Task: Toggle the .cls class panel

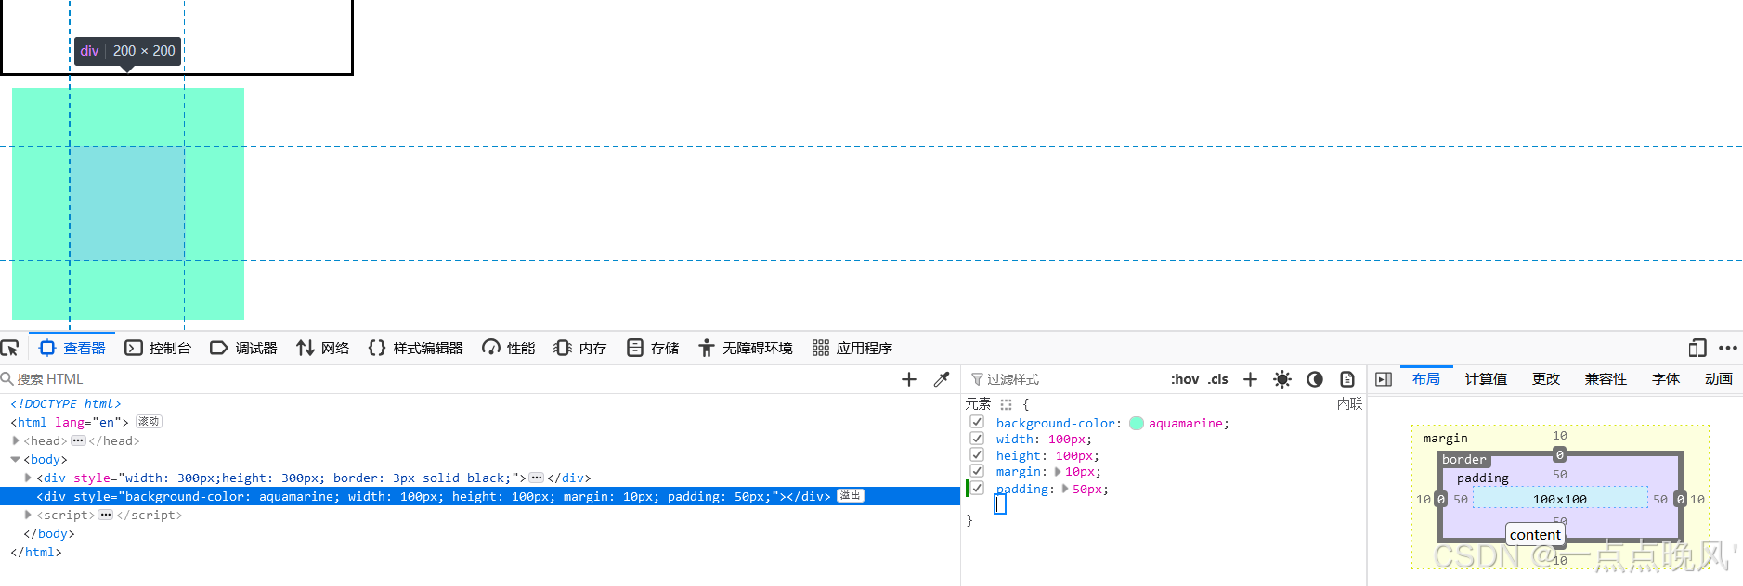Action: 1218,379
